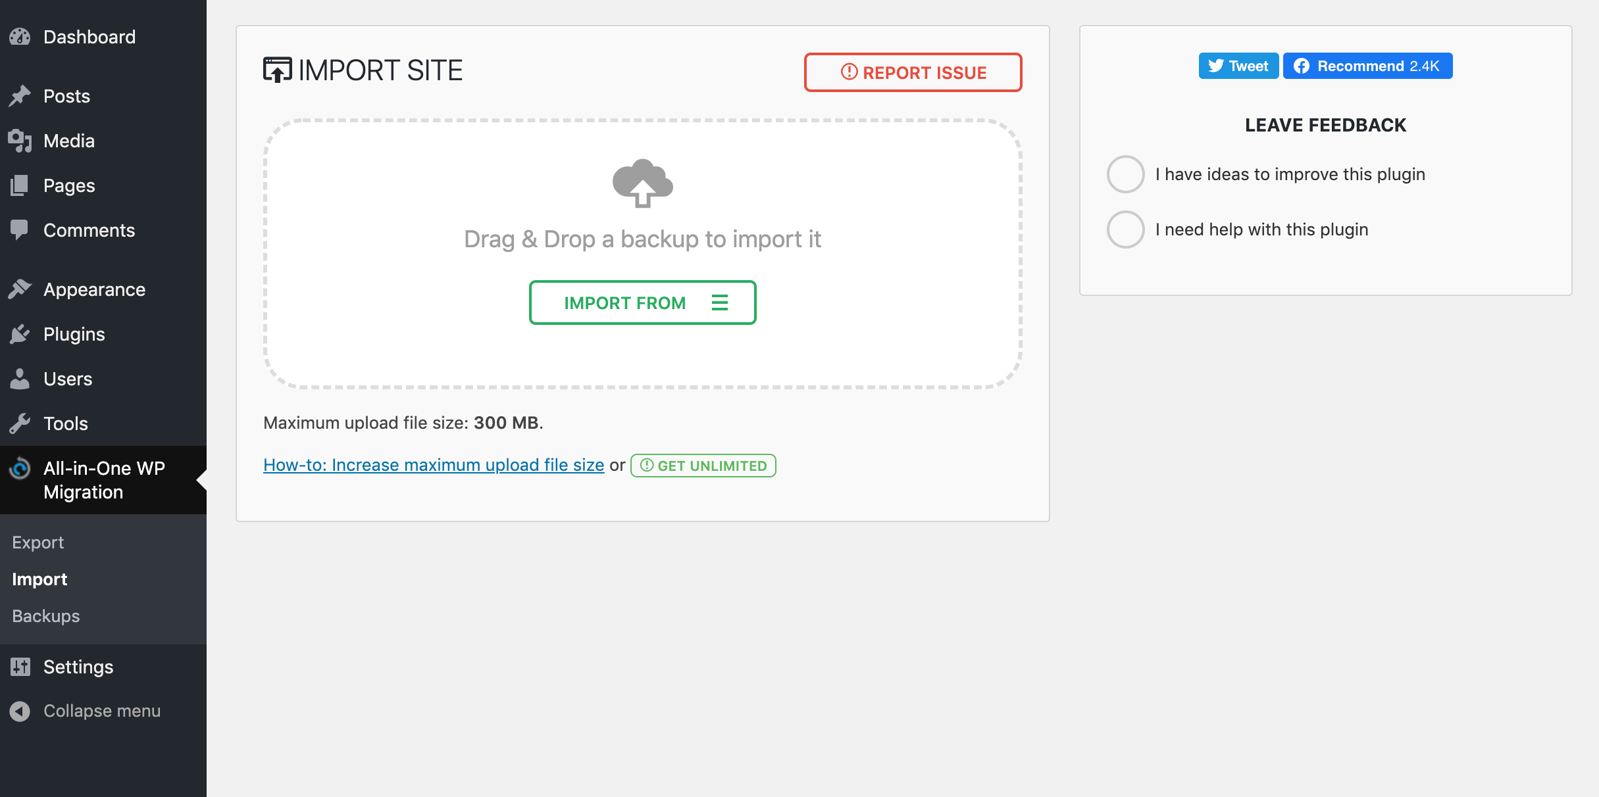Open Comments via the speech bubble icon
This screenshot has height=797, width=1599.
[20, 229]
